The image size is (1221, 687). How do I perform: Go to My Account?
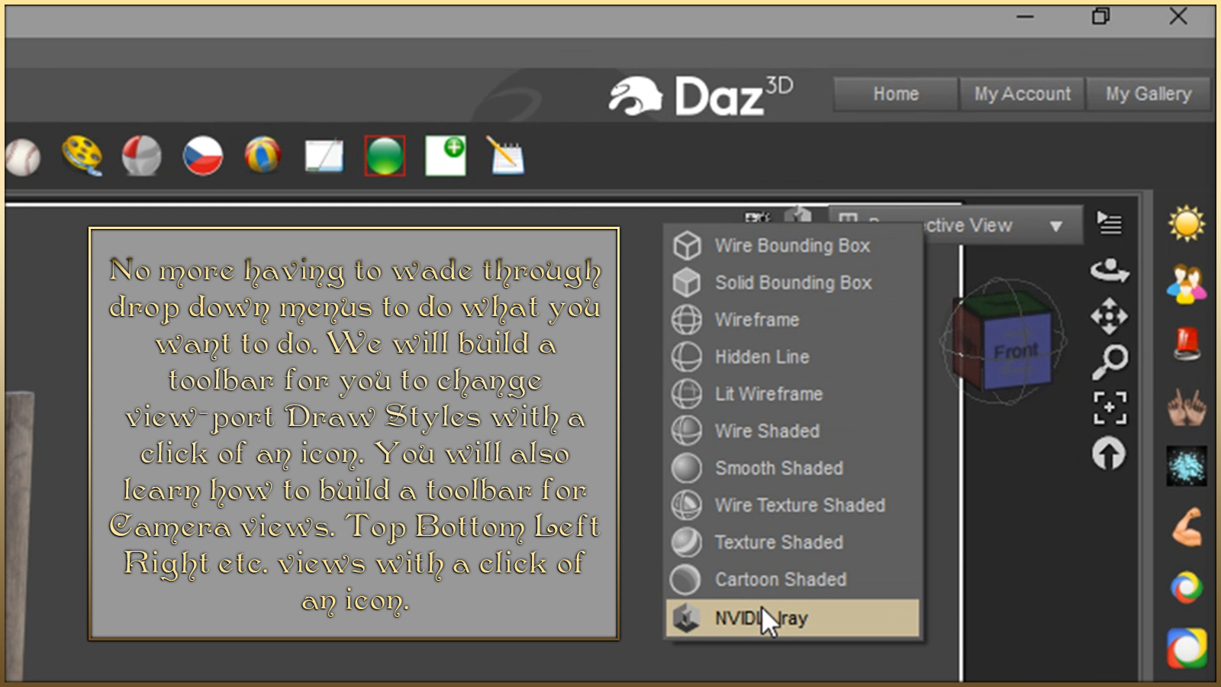tap(1022, 94)
